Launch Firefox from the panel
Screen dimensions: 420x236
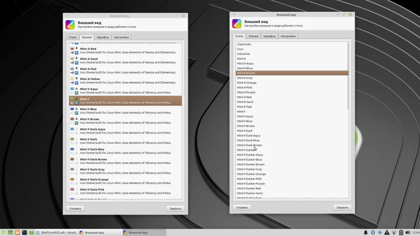coord(18,232)
